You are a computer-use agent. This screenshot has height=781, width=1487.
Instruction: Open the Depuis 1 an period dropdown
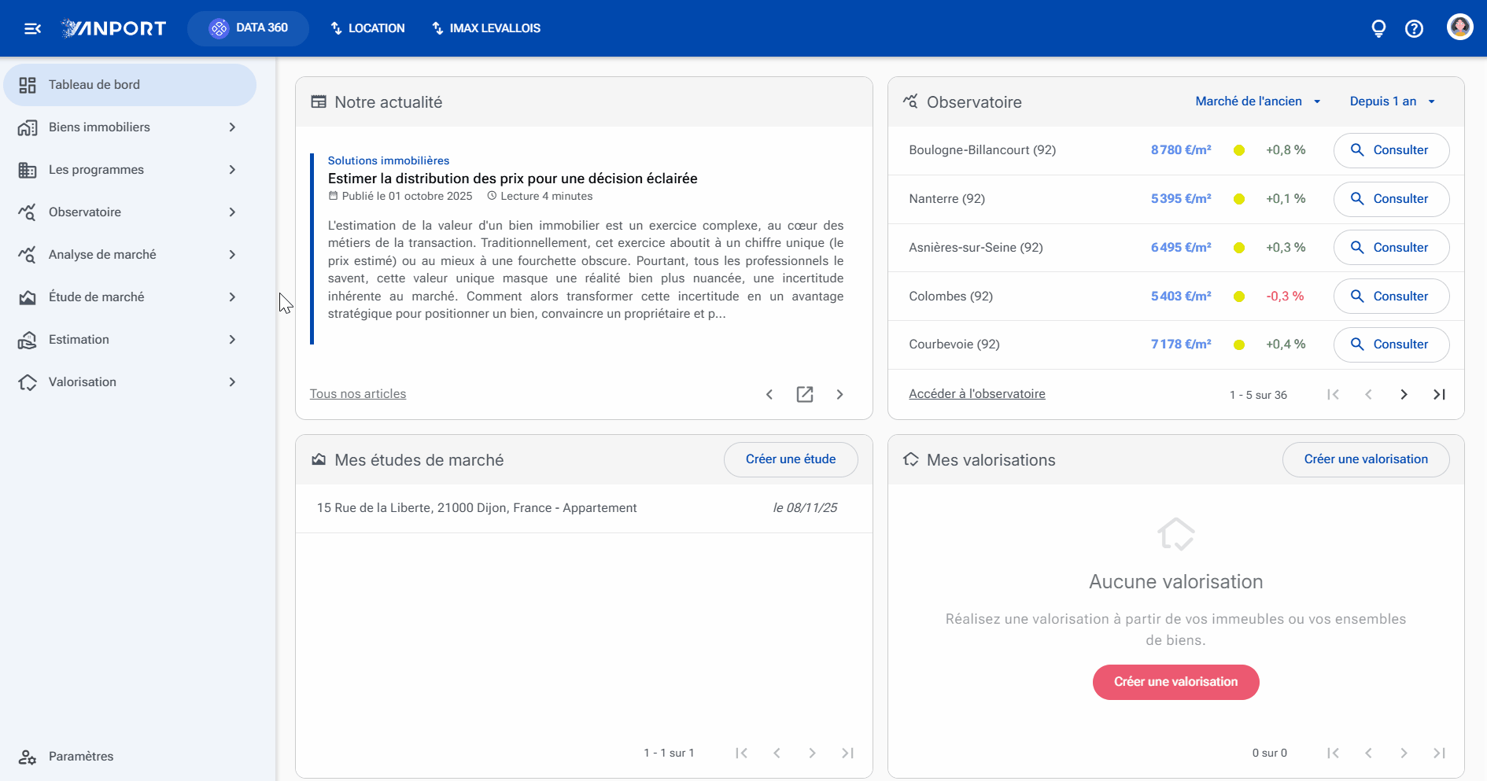coord(1393,101)
